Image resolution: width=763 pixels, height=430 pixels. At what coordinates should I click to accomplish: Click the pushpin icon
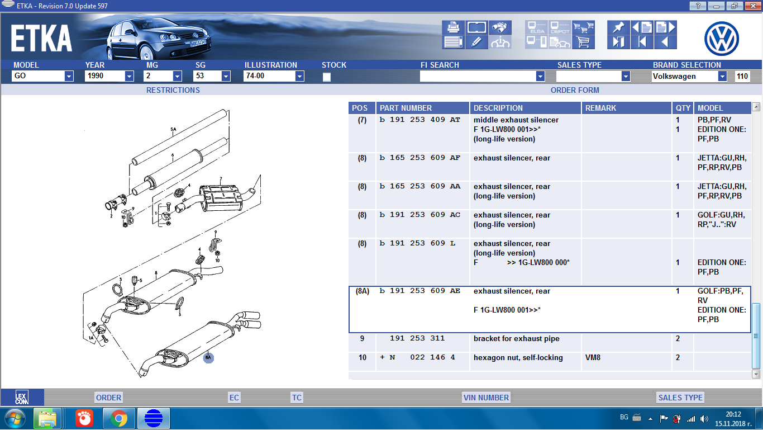[x=618, y=27]
